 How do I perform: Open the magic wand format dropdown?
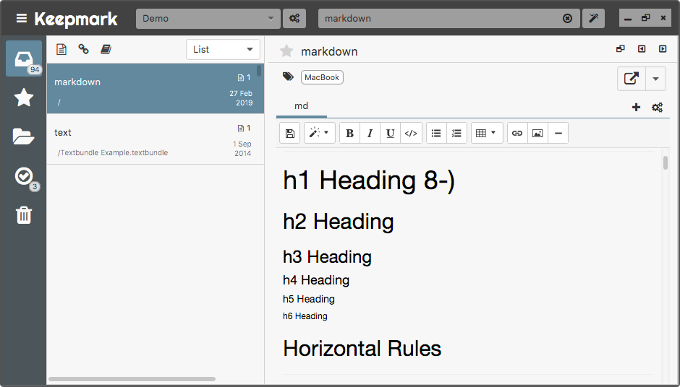click(319, 133)
